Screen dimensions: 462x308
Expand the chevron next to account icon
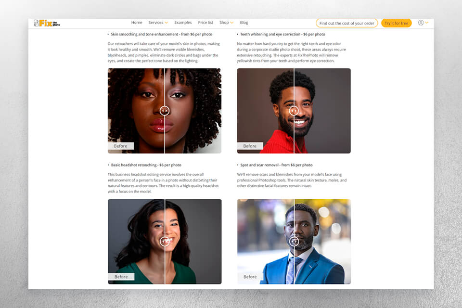[427, 23]
